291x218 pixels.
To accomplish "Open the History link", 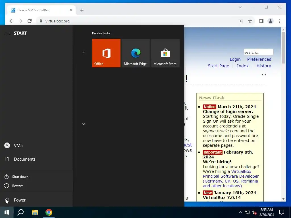I will 264,66.
